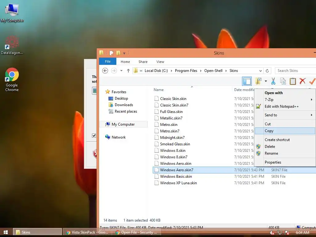Expand the 7-Zip submenu

(x=312, y=100)
